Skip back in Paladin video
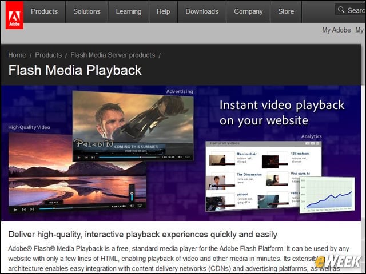This screenshot has width=366, height=274. [86, 158]
